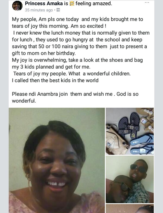Viewport: 163px width, 213px height.
Task: Click the Please ndi Anambra paragraph
Action: pyautogui.click(x=75, y=97)
